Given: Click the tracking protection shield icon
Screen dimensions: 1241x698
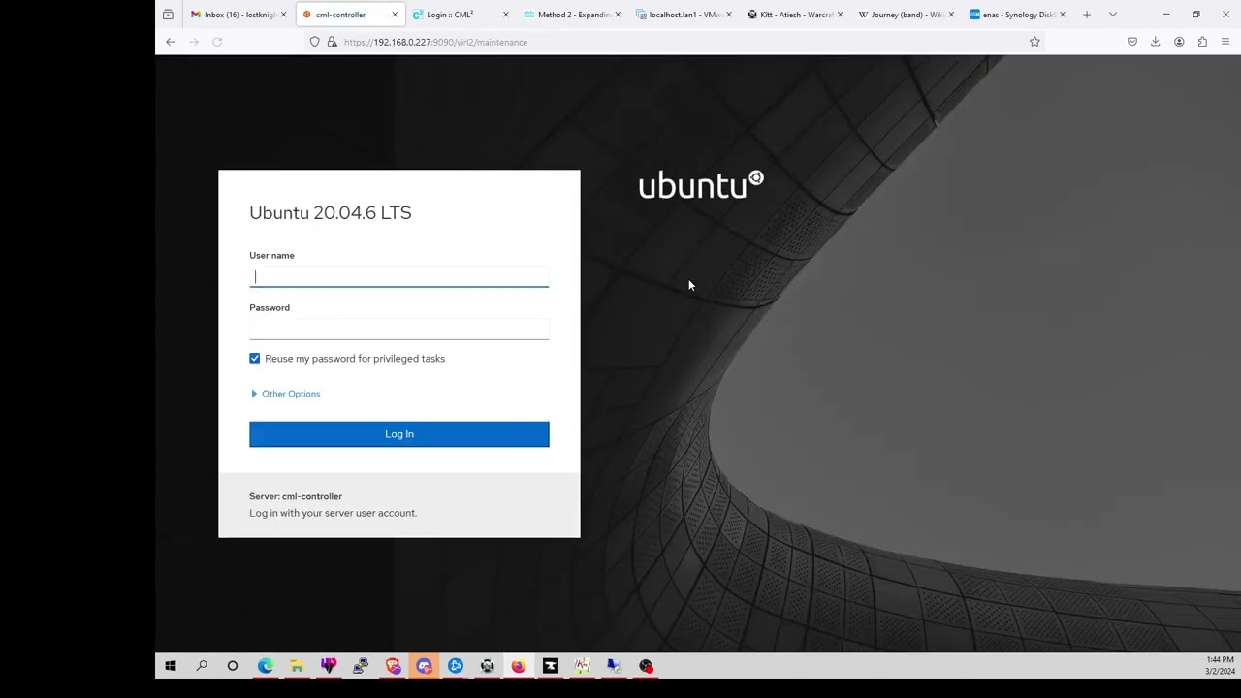Looking at the screenshot, I should tap(314, 42).
